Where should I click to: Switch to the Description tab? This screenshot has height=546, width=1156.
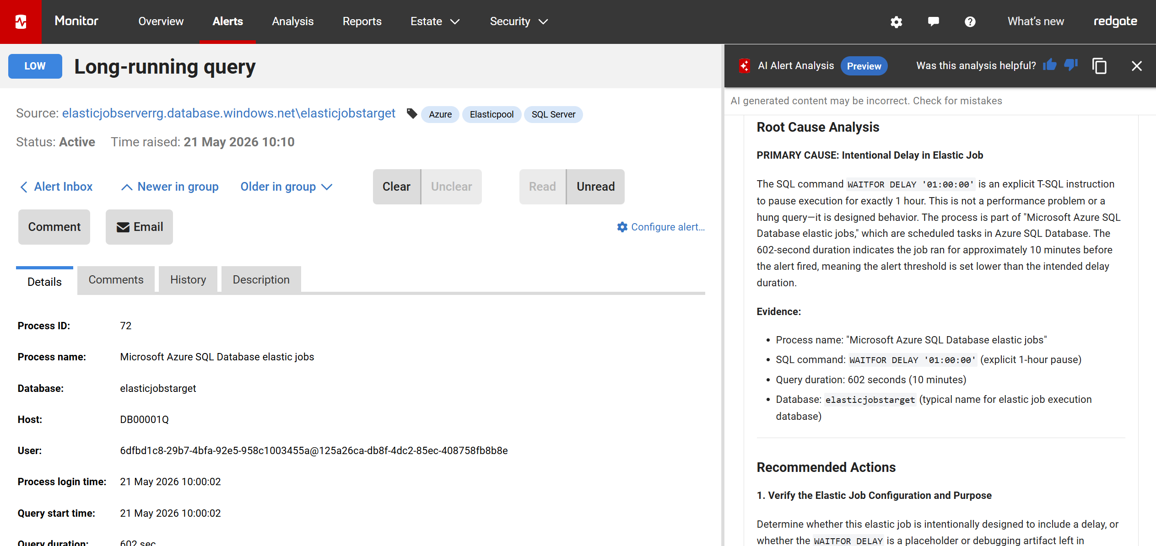261,279
